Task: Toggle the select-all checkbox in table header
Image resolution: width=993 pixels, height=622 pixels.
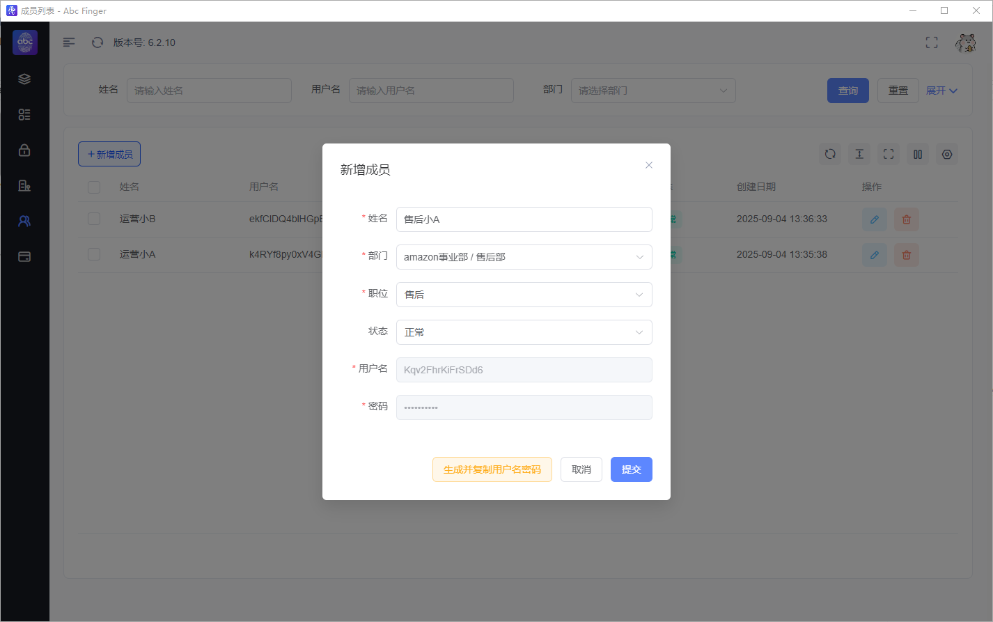Action: [x=94, y=187]
